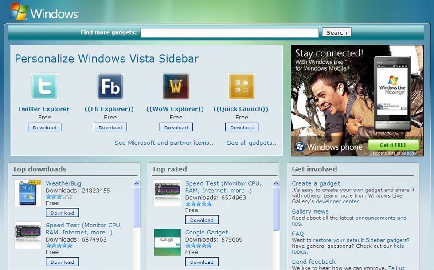Image resolution: width=434 pixels, height=270 pixels.
Task: Click Get it FREE! in Windows phone ad
Action: point(393,146)
